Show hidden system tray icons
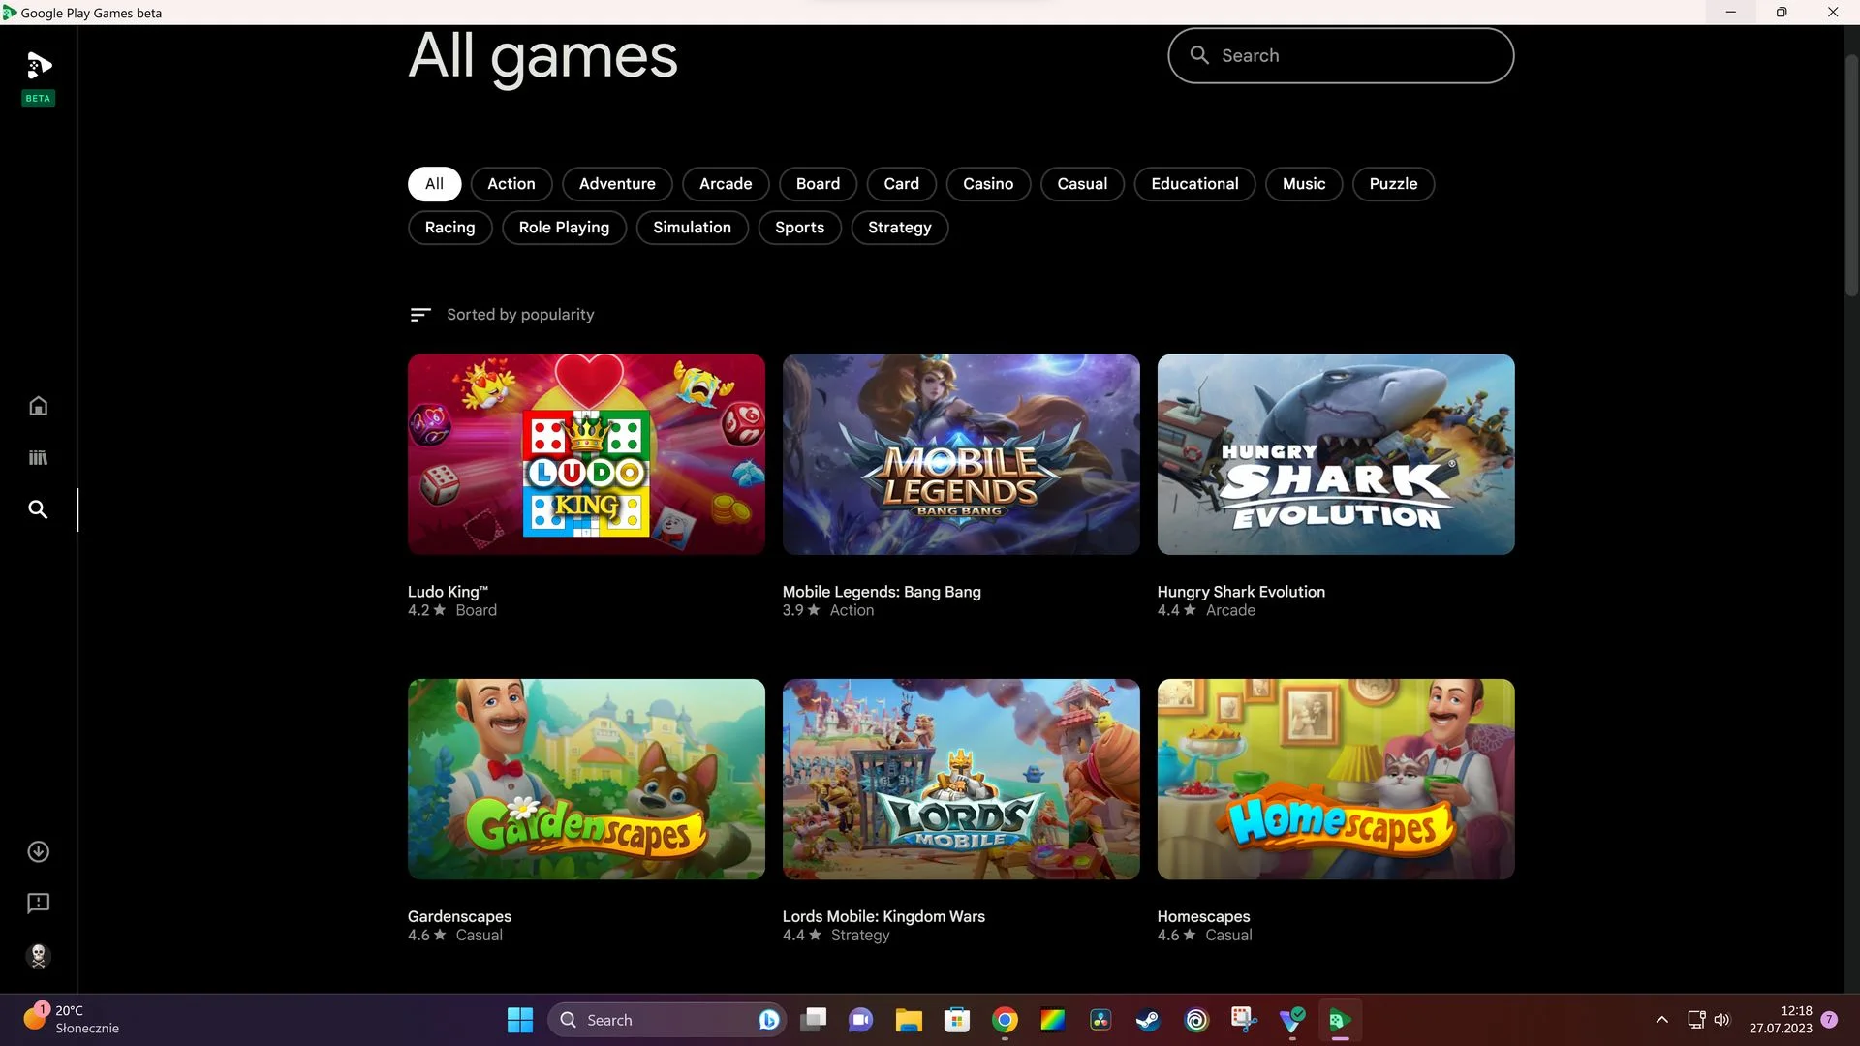The image size is (1860, 1046). click(1661, 1020)
